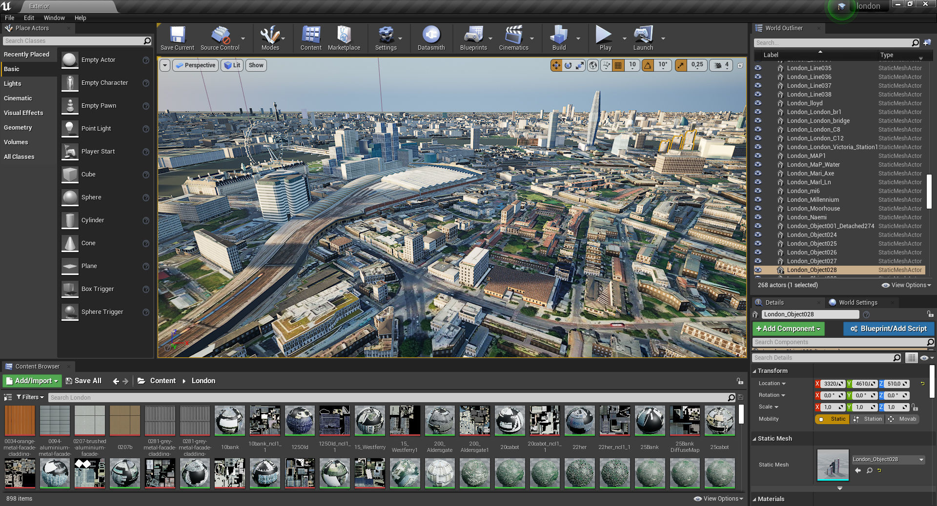The height and width of the screenshot is (506, 937).
Task: Select the rotate gizmo tool in viewport
Action: [x=568, y=65]
